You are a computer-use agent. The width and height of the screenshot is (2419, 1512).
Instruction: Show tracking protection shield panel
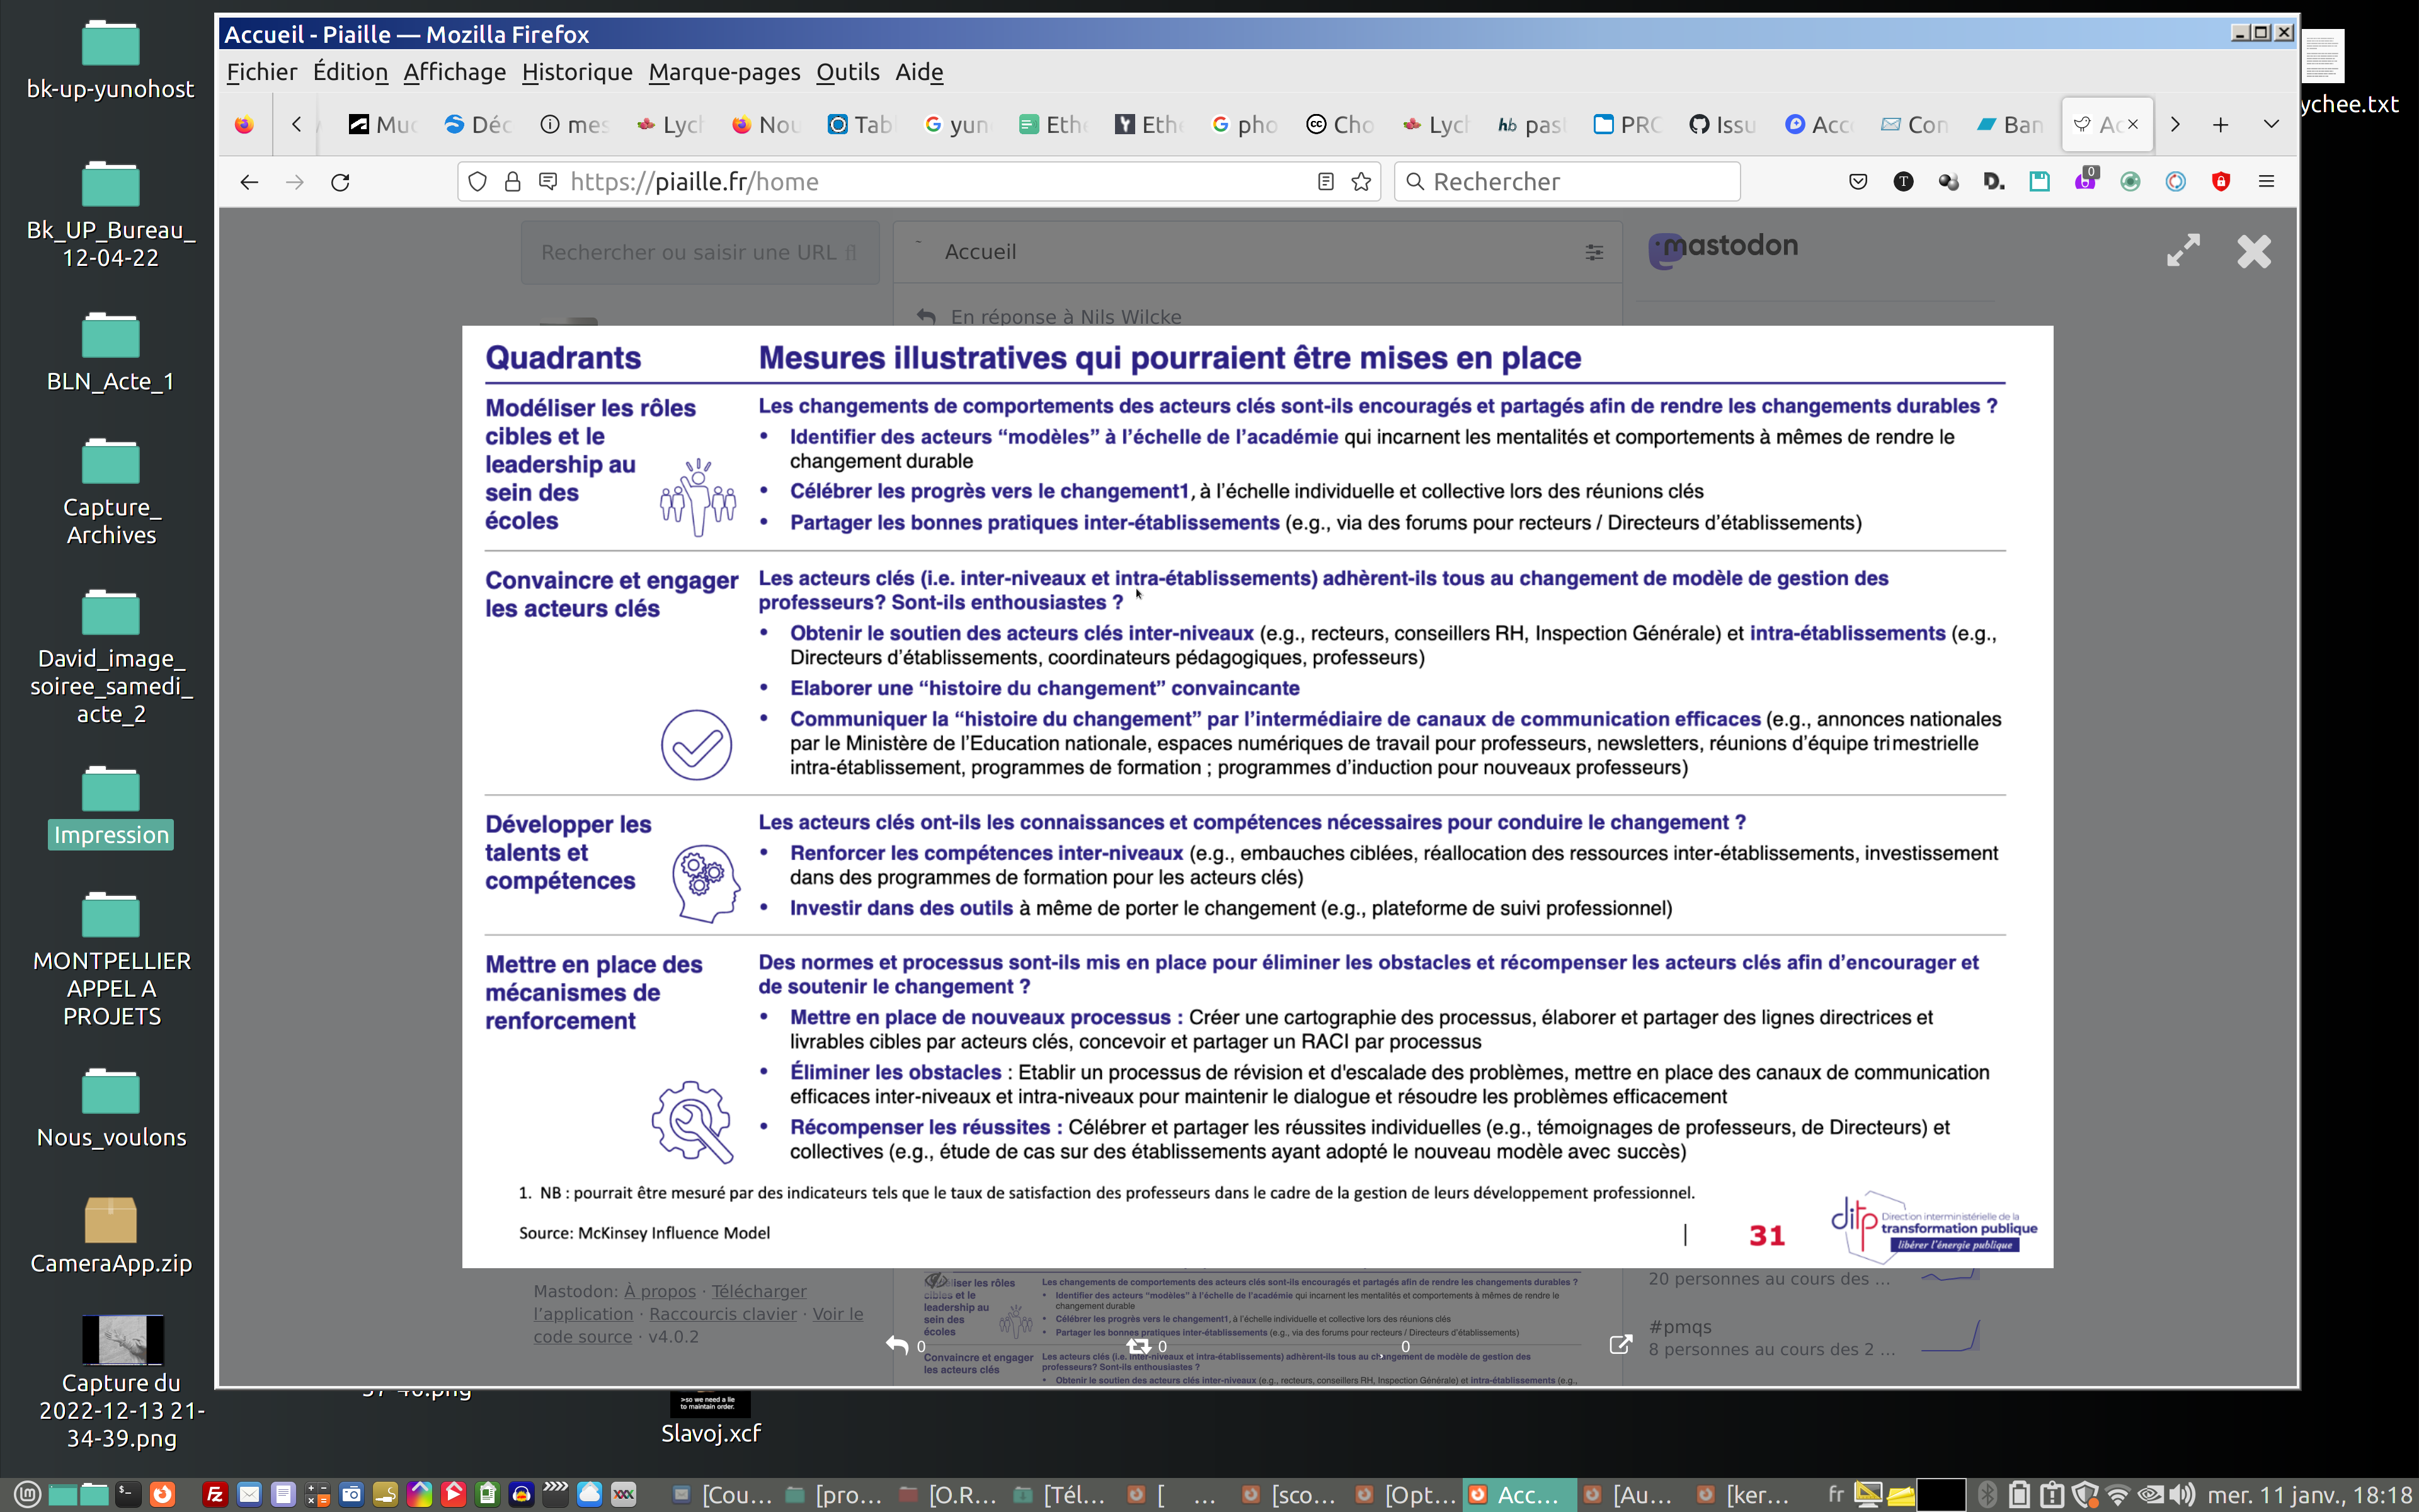coord(478,182)
